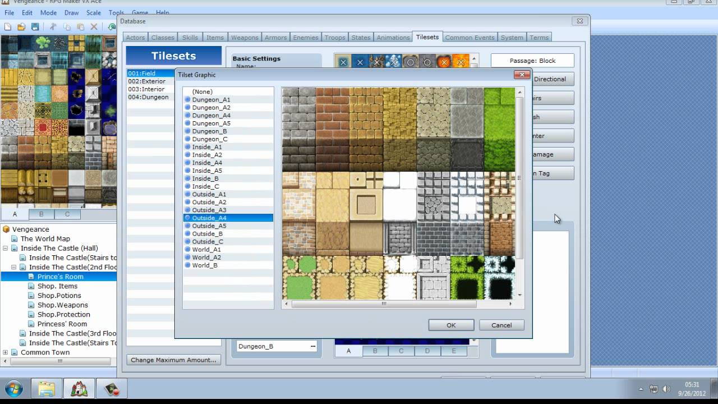Switch to the Animations database tab
The height and width of the screenshot is (404, 718).
tap(393, 37)
